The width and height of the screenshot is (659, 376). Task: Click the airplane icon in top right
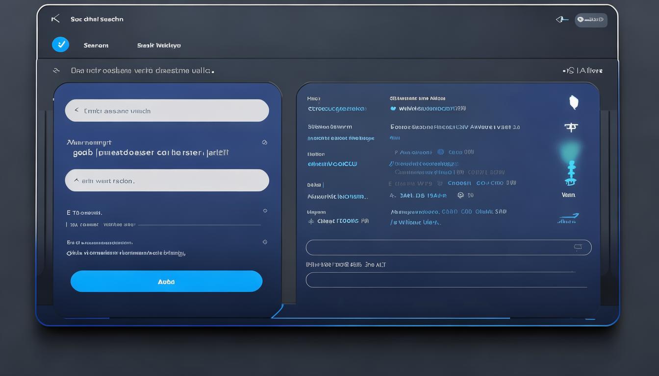(562, 20)
